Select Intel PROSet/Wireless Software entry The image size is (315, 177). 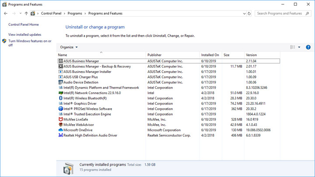pyautogui.click(x=88, y=109)
